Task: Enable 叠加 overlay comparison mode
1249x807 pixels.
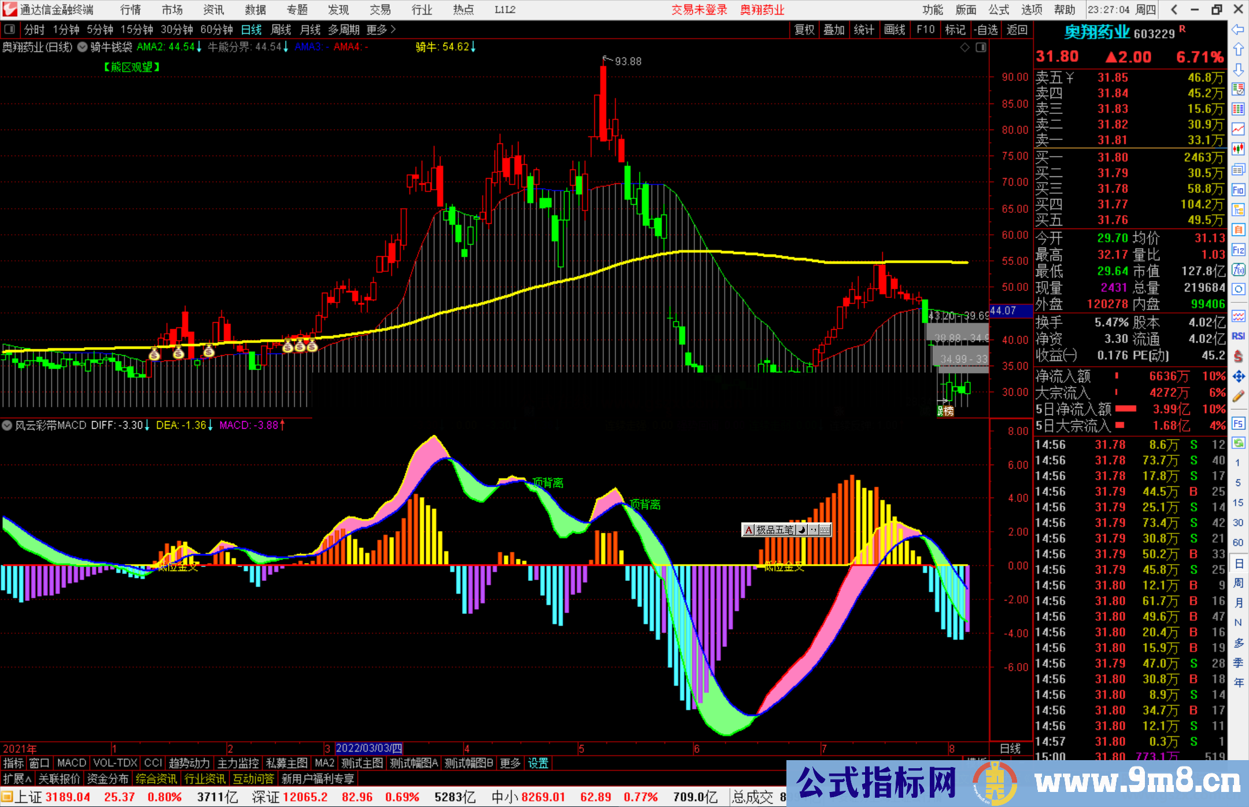Action: [x=834, y=30]
